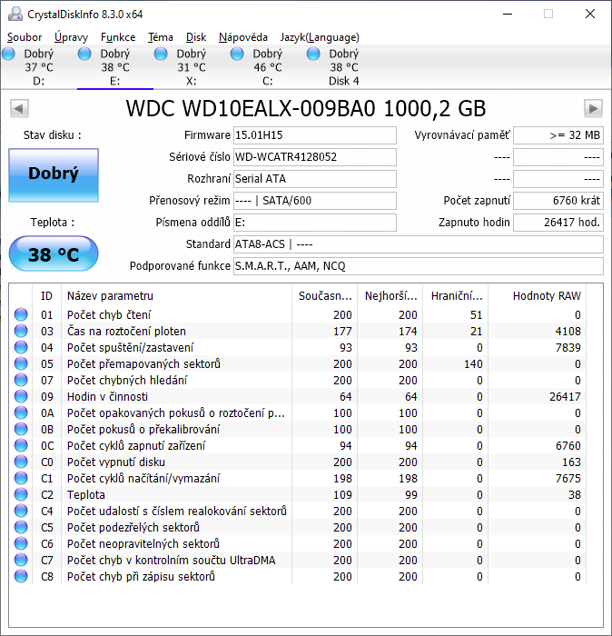Open the Funkce menu
Image resolution: width=612 pixels, height=636 pixels.
point(118,37)
